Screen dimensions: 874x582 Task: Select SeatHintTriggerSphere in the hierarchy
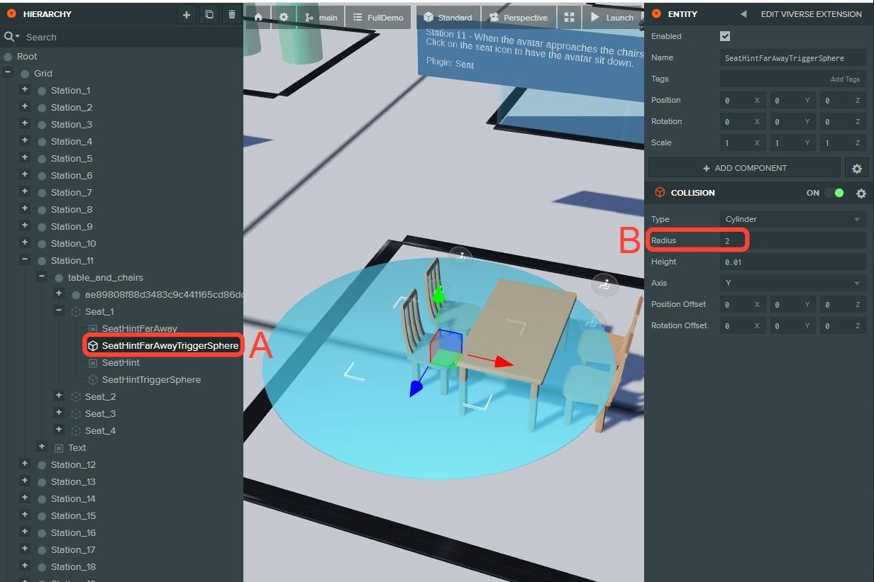tap(150, 379)
